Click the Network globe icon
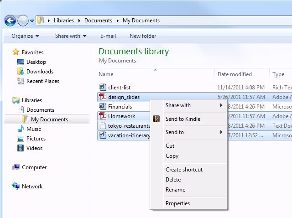This screenshot has width=292, height=218. pos(16,186)
